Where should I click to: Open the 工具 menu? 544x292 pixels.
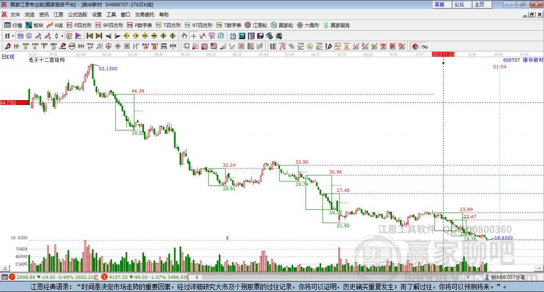coord(111,14)
